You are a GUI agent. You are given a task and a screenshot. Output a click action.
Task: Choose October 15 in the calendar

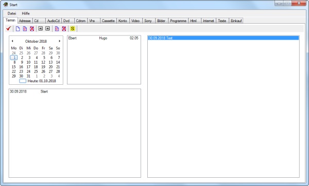click(x=14, y=67)
